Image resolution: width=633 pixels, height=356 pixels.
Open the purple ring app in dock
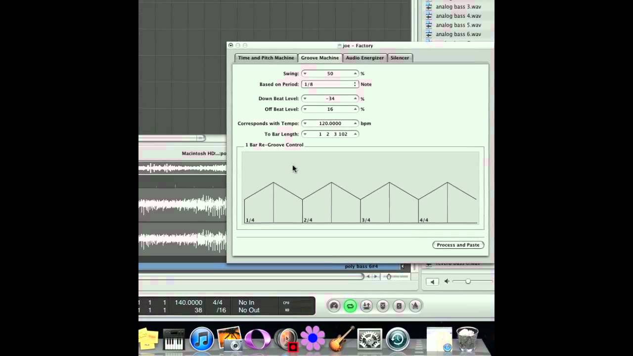click(x=257, y=340)
